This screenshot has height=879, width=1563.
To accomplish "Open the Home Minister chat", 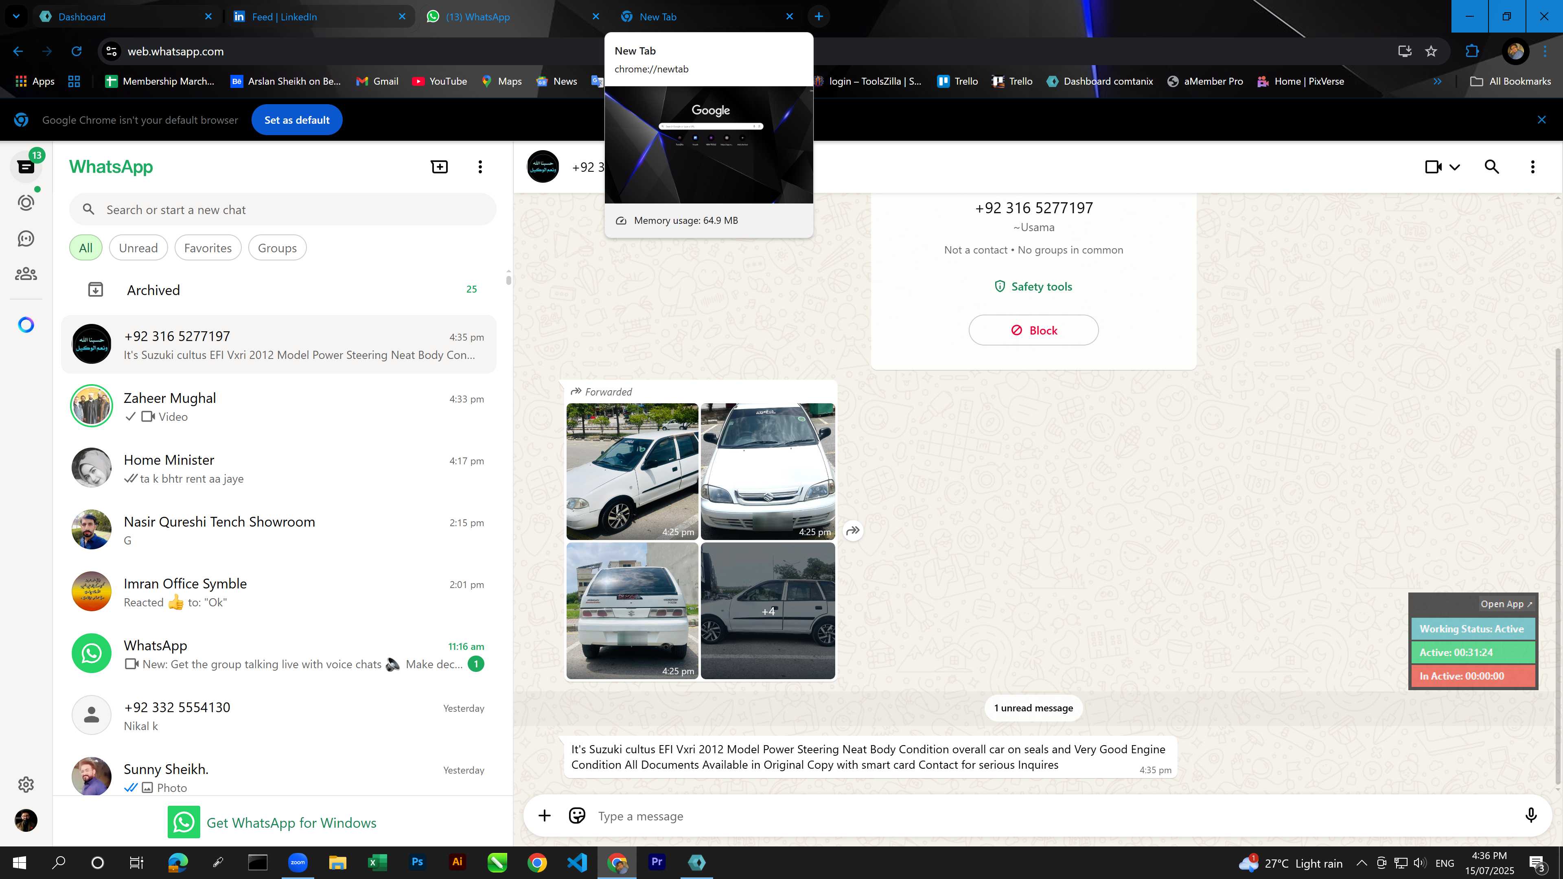I will point(278,468).
